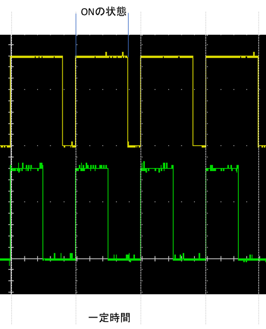The height and width of the screenshot is (329, 266).
Task: Select the right blue vertical marker under ONの状態
Action: [128, 35]
